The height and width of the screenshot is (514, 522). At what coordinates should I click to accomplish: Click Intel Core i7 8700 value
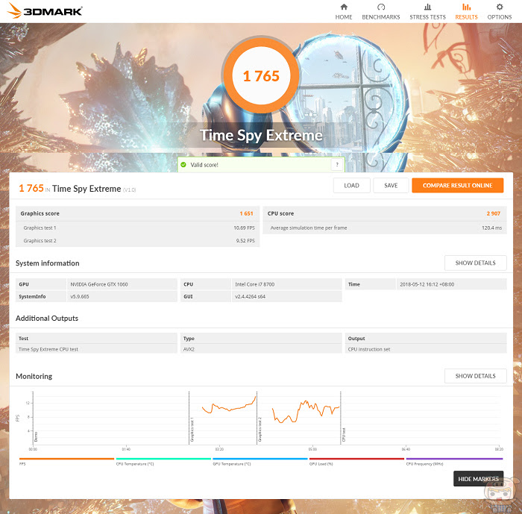[255, 284]
